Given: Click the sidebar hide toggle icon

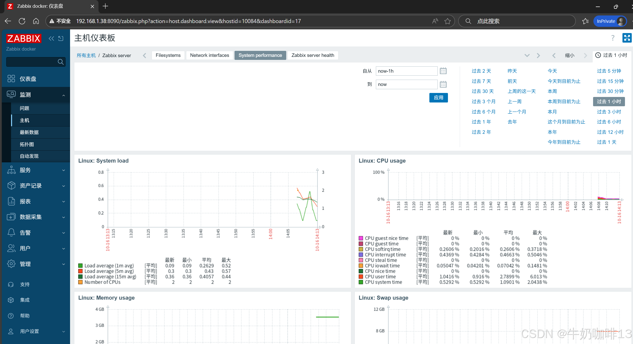Looking at the screenshot, I should [61, 38].
